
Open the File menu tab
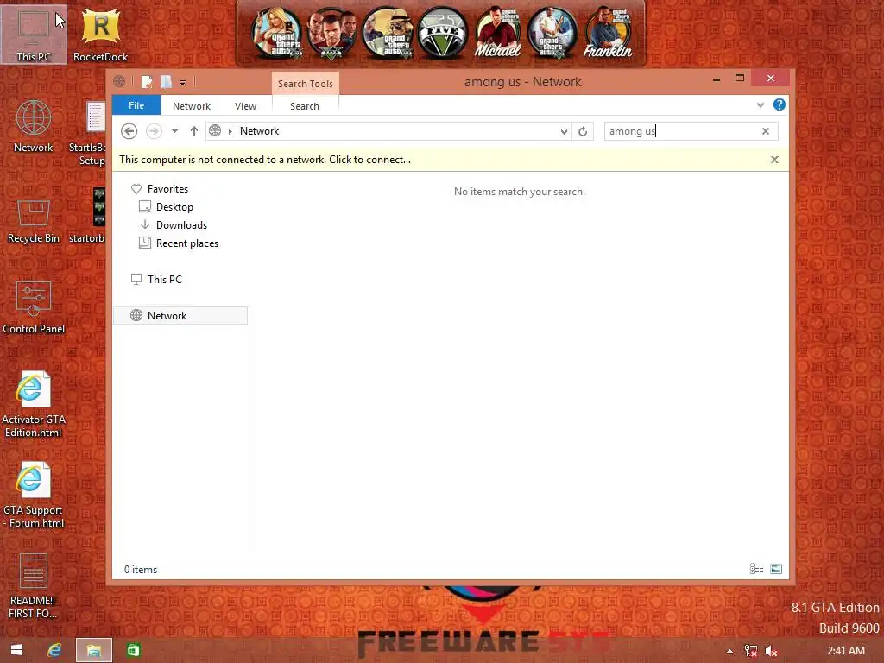point(136,105)
